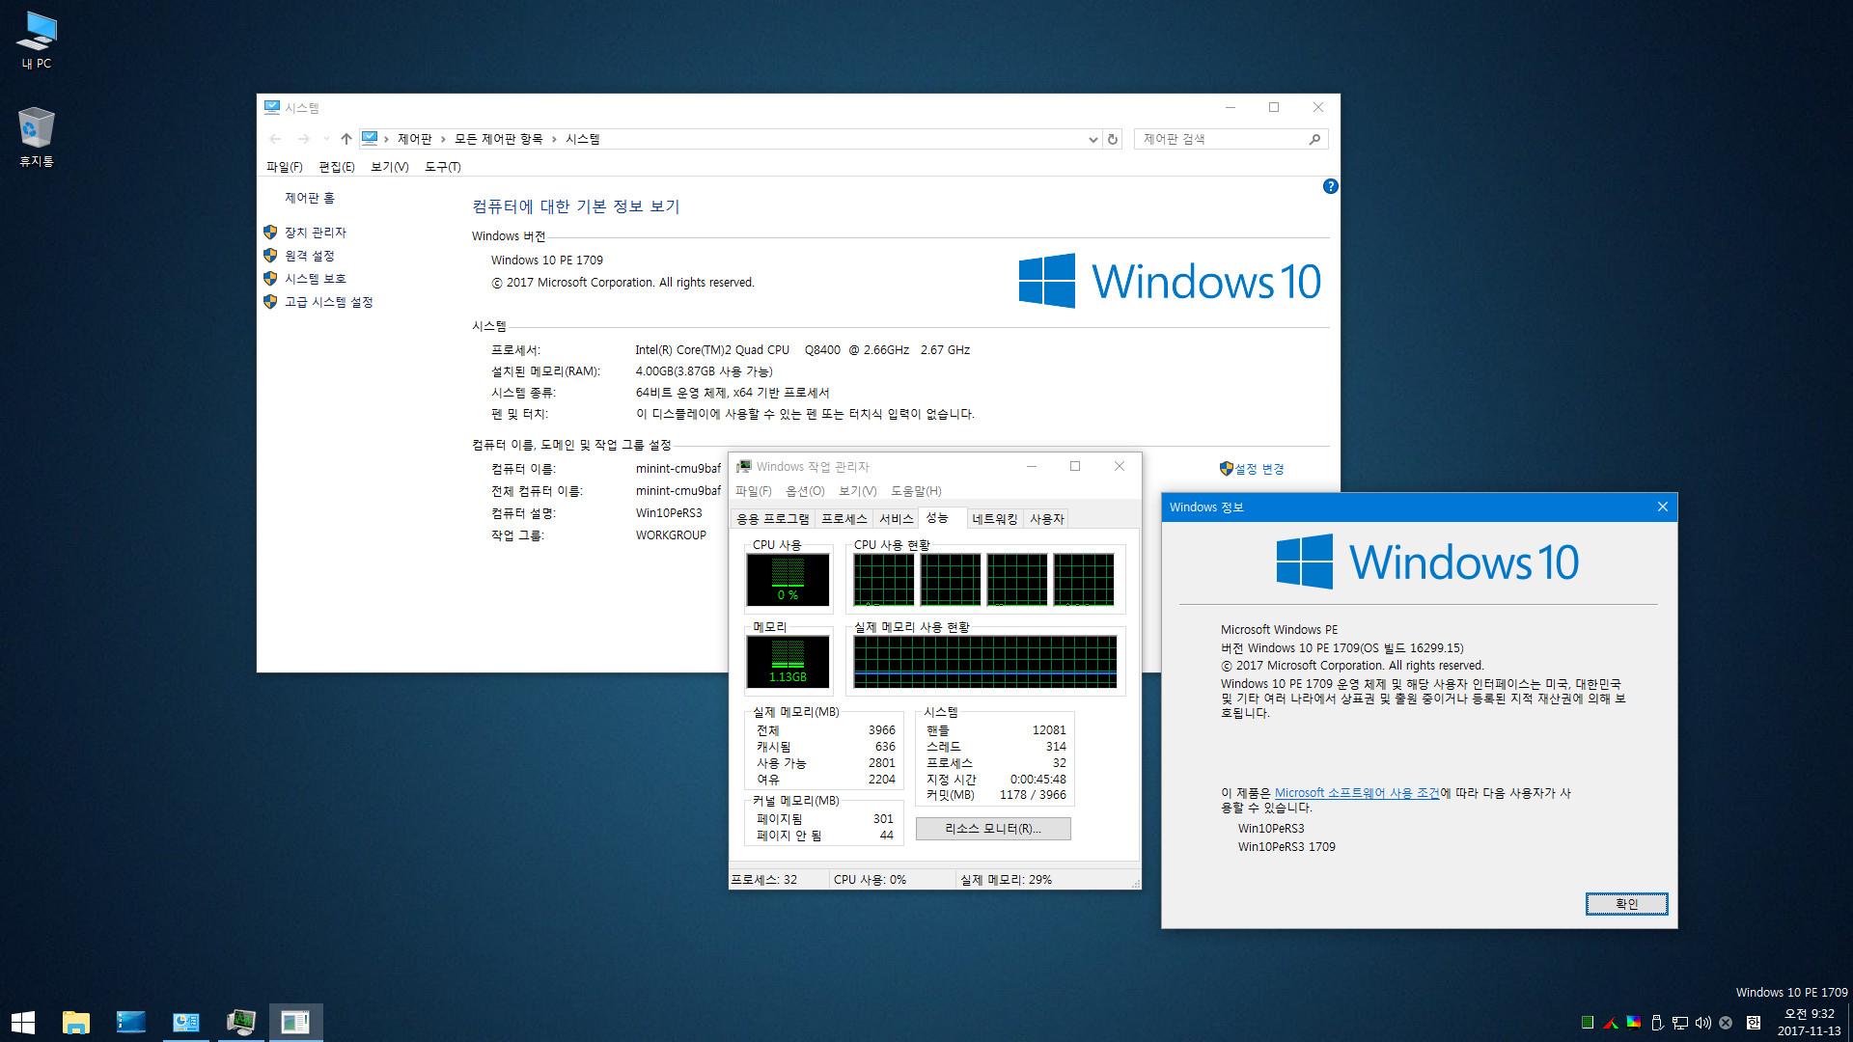The image size is (1853, 1042).
Task: Open 고급 시스템 설정 link
Action: pyautogui.click(x=329, y=302)
